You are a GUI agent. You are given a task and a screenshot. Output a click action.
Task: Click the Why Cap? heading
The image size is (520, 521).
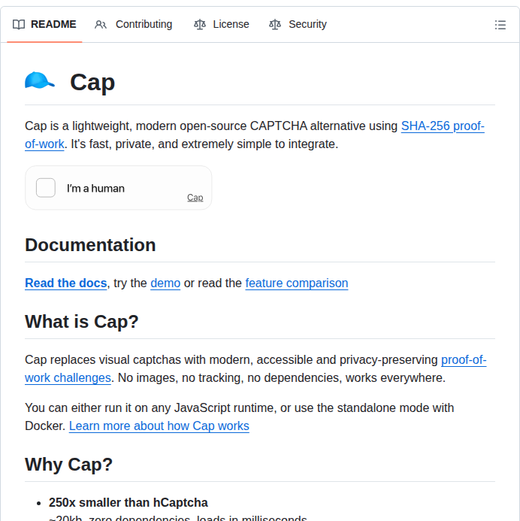click(68, 464)
